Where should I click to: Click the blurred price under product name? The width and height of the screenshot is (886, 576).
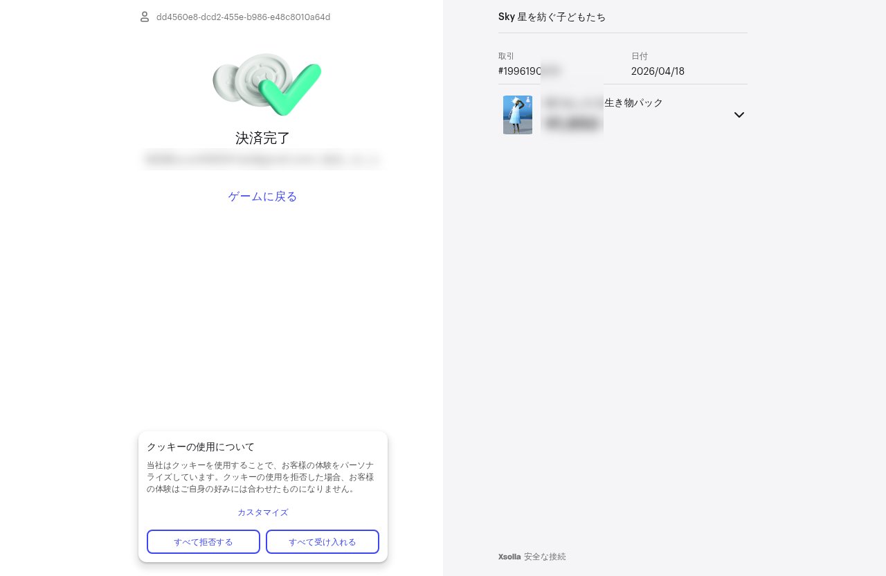click(x=572, y=124)
